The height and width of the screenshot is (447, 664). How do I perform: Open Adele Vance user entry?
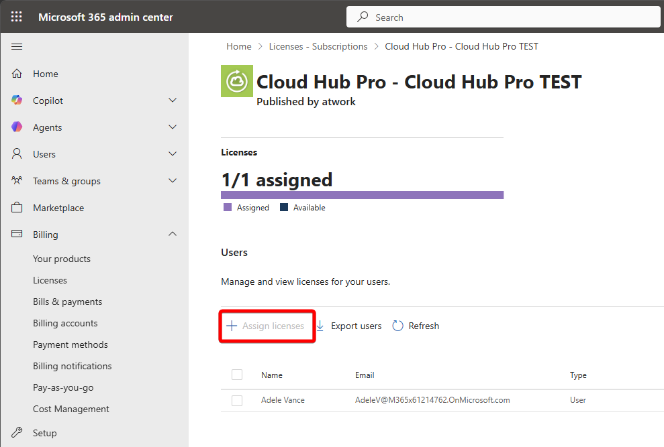pos(283,400)
